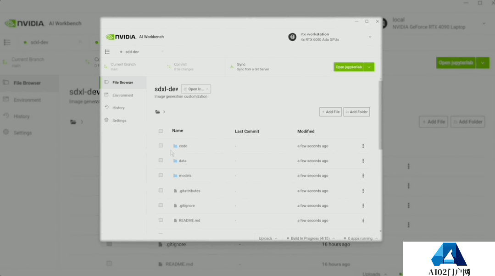Image resolution: width=495 pixels, height=276 pixels.
Task: Check the .gitignore box in the background window
Action: pyautogui.click(x=109, y=244)
